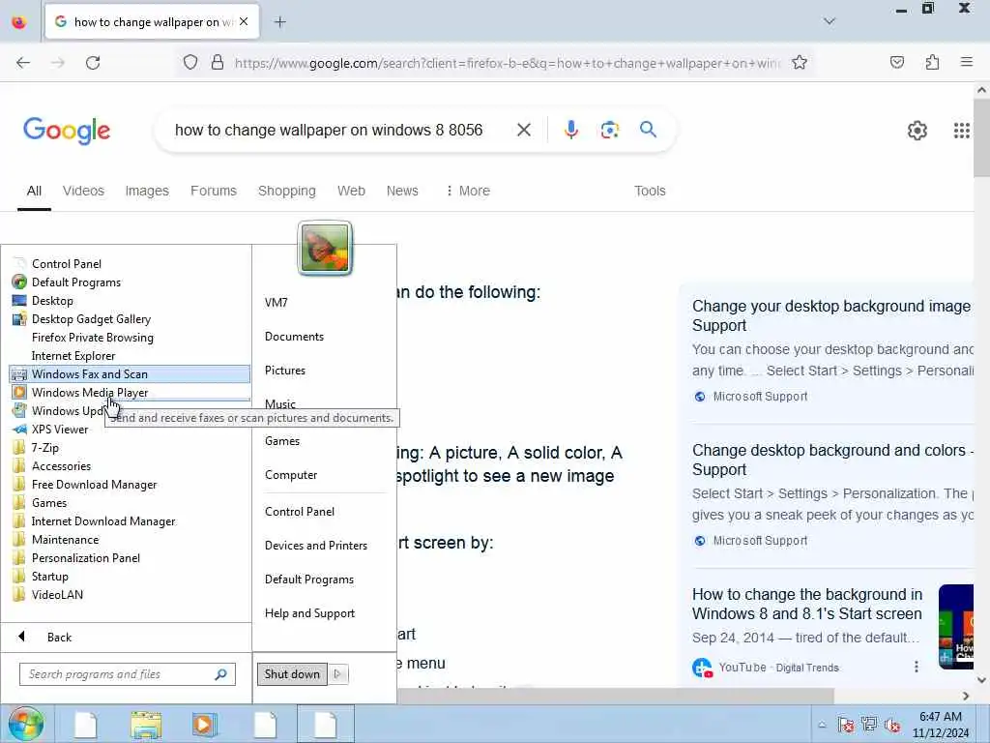Switch to the Images results tab
This screenshot has width=990, height=743.
[147, 191]
